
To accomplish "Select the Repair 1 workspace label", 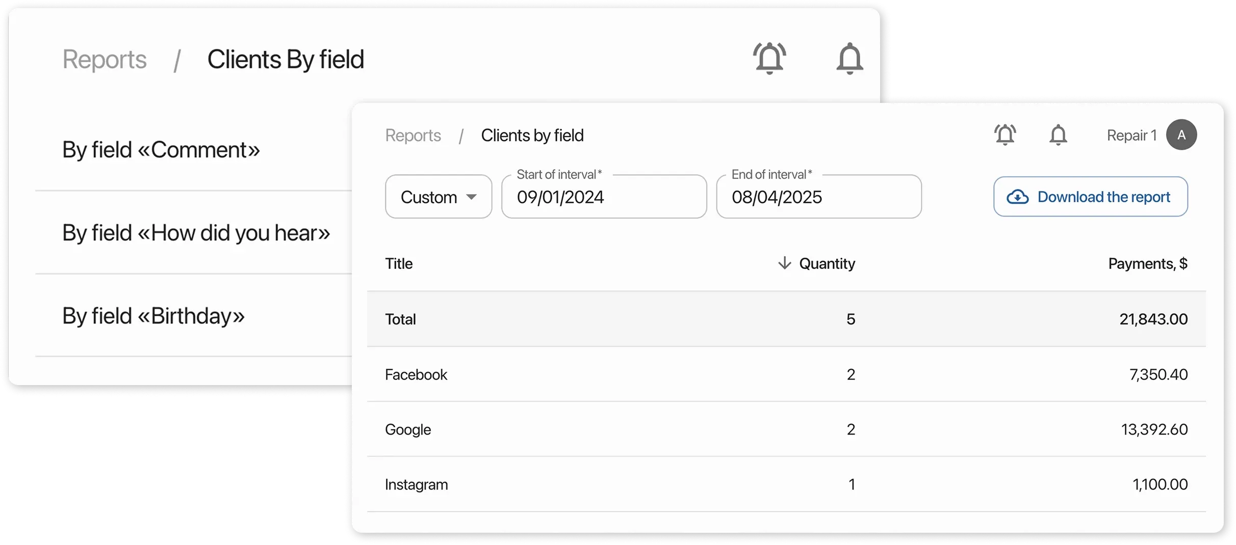I will (1131, 134).
